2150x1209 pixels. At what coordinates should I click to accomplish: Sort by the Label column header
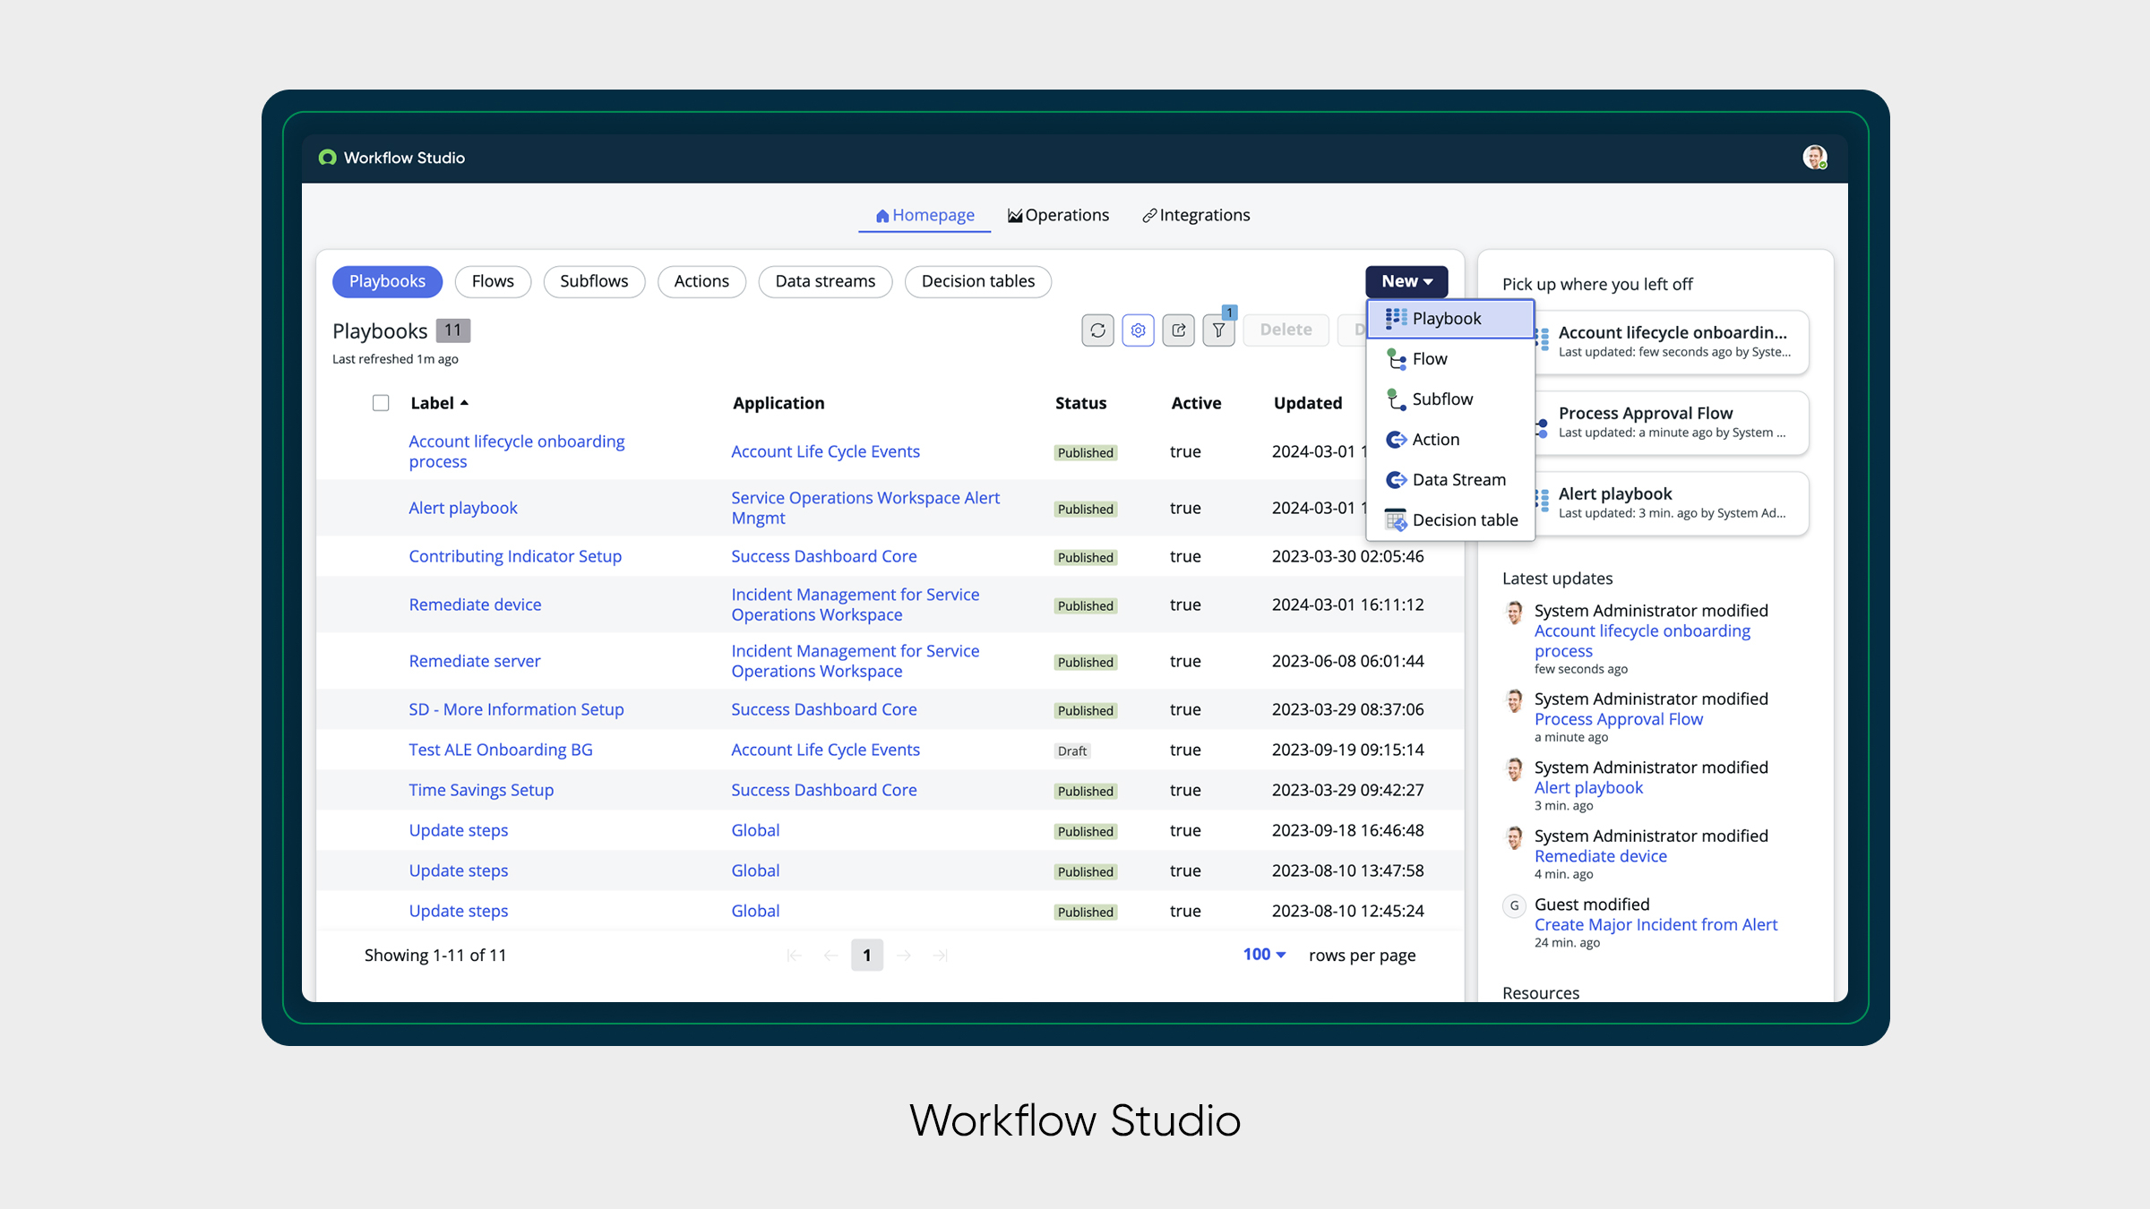[x=433, y=403]
